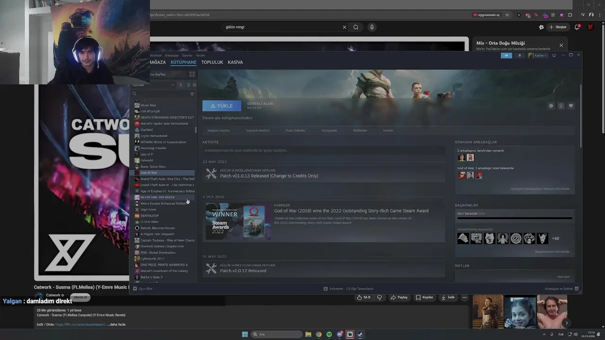
Task: Click Paylaş under the YouTube video
Action: point(399,297)
